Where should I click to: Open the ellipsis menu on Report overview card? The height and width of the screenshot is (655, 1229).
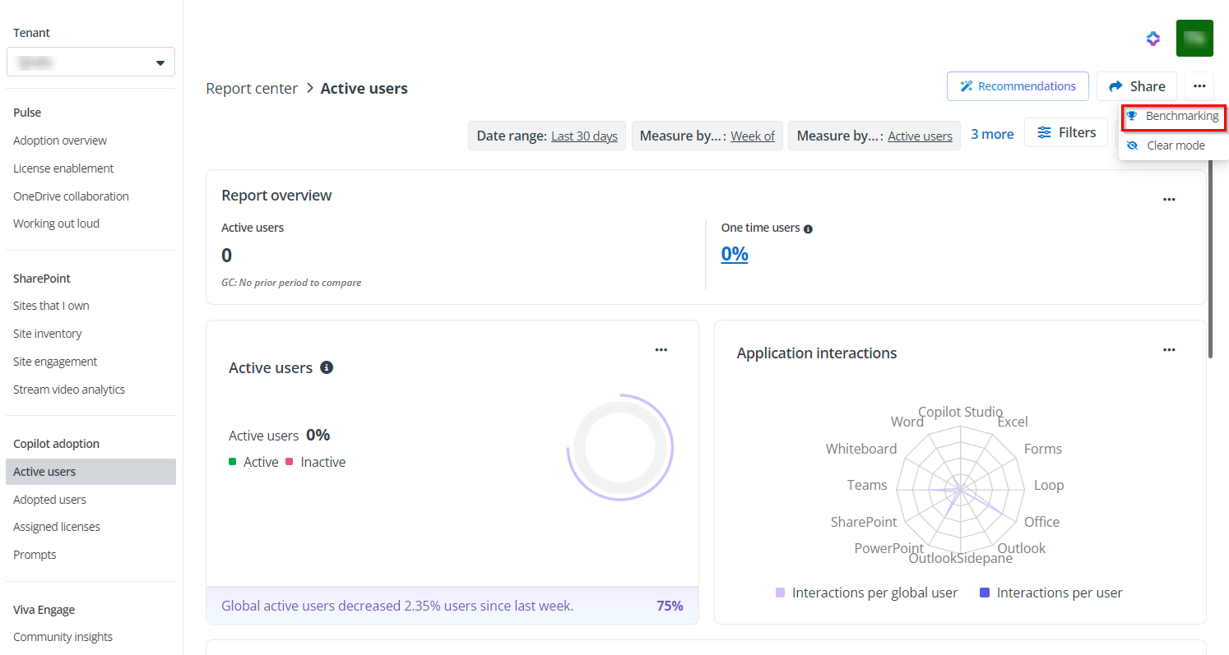1169,199
